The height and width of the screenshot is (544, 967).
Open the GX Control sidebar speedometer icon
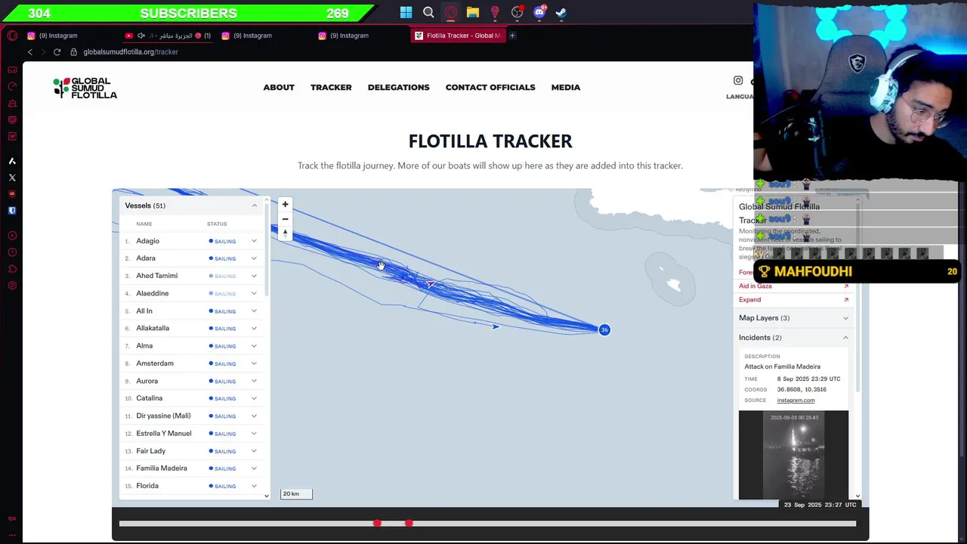pyautogui.click(x=12, y=86)
